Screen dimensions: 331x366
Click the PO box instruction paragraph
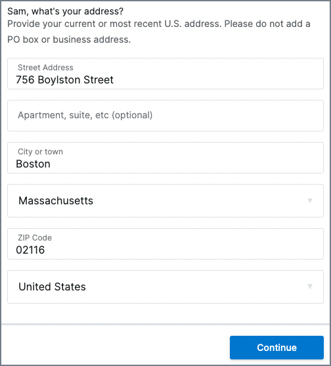coord(159,32)
